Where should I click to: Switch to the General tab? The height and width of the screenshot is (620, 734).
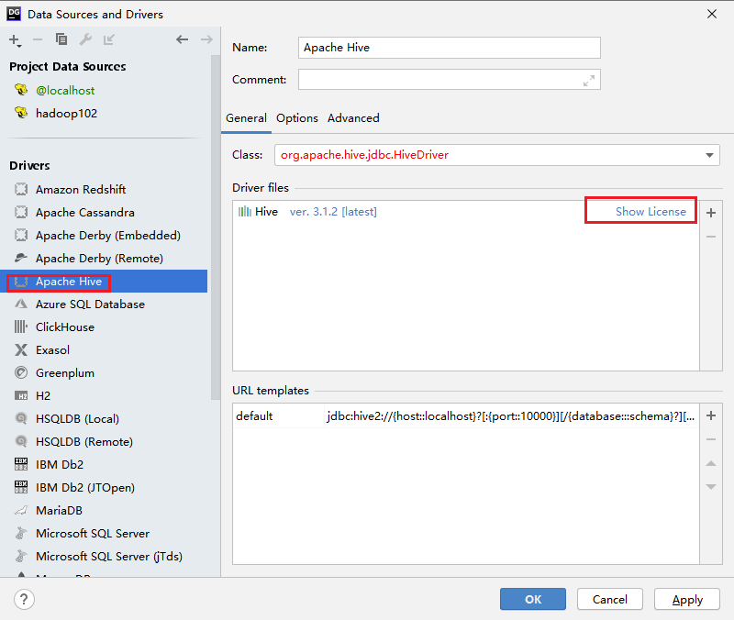click(246, 118)
